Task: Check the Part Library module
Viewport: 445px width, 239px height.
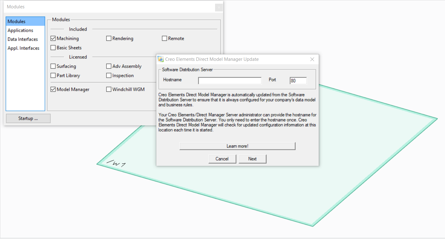Action: 53,75
